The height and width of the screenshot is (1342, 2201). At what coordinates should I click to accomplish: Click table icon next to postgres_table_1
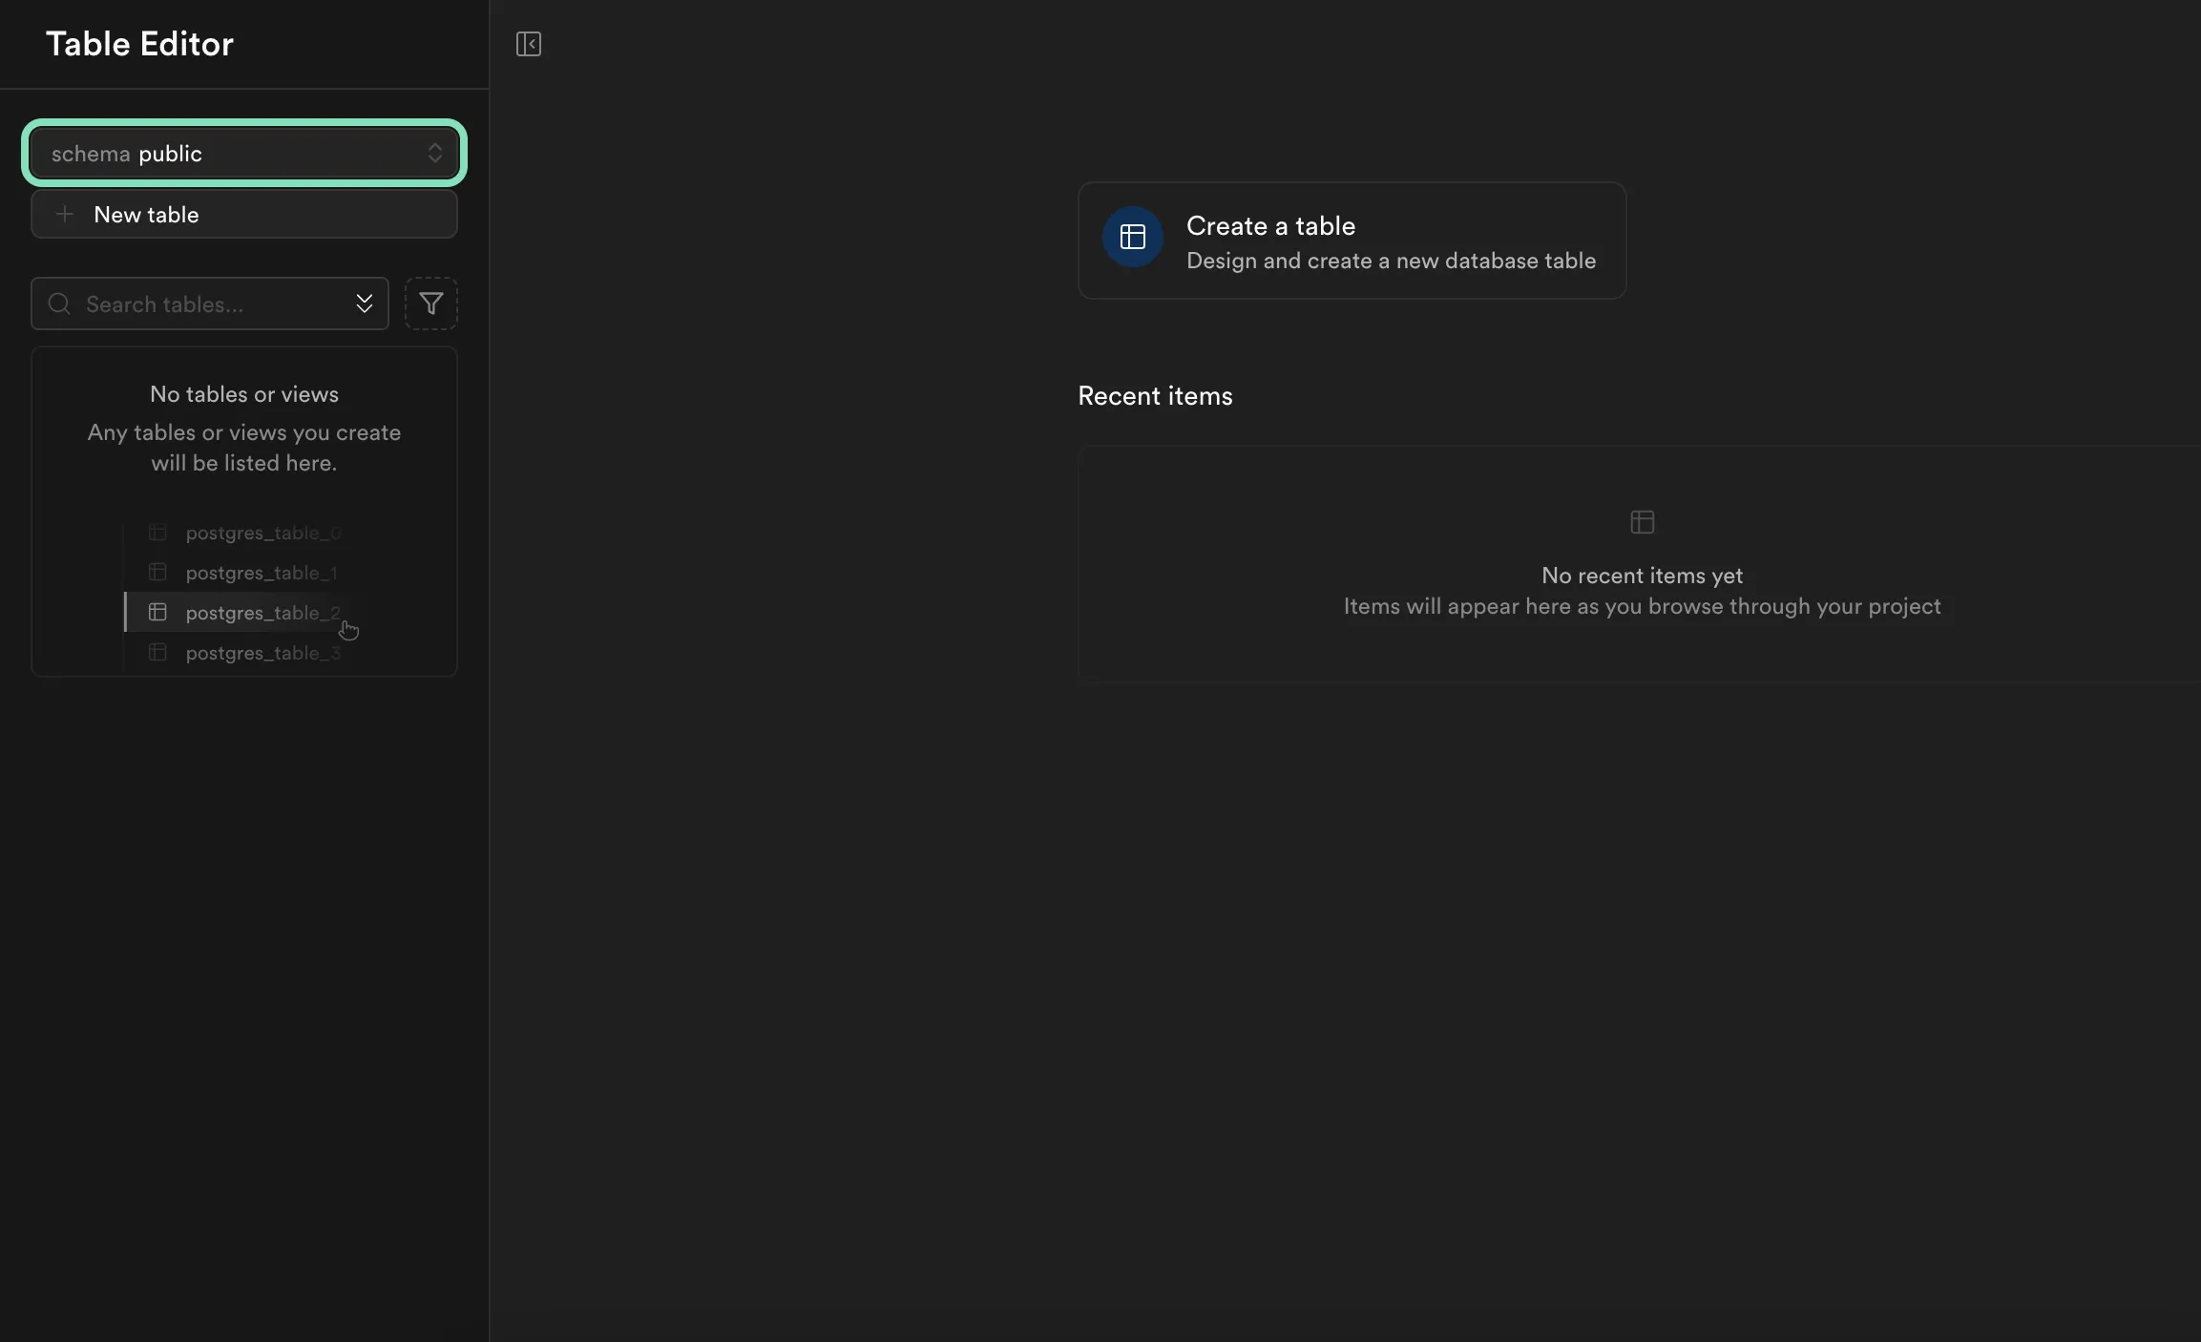(x=157, y=572)
